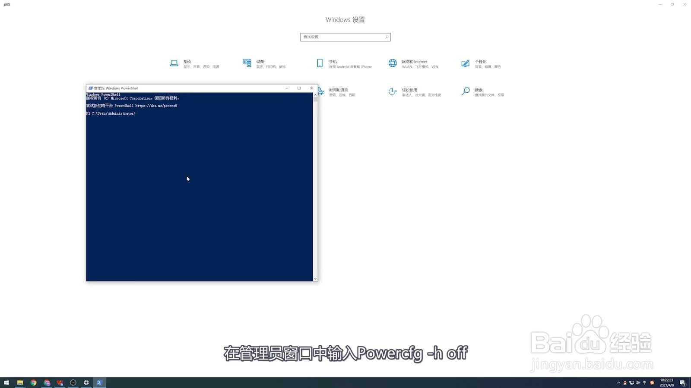The height and width of the screenshot is (388, 691).
Task: Close the Settings window
Action: click(685, 4)
